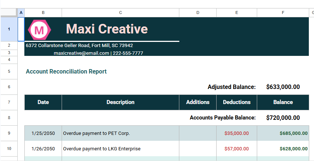This screenshot has width=314, height=161.
Task: Click the maxicreative@email.com contact cell
Action: (x=99, y=53)
